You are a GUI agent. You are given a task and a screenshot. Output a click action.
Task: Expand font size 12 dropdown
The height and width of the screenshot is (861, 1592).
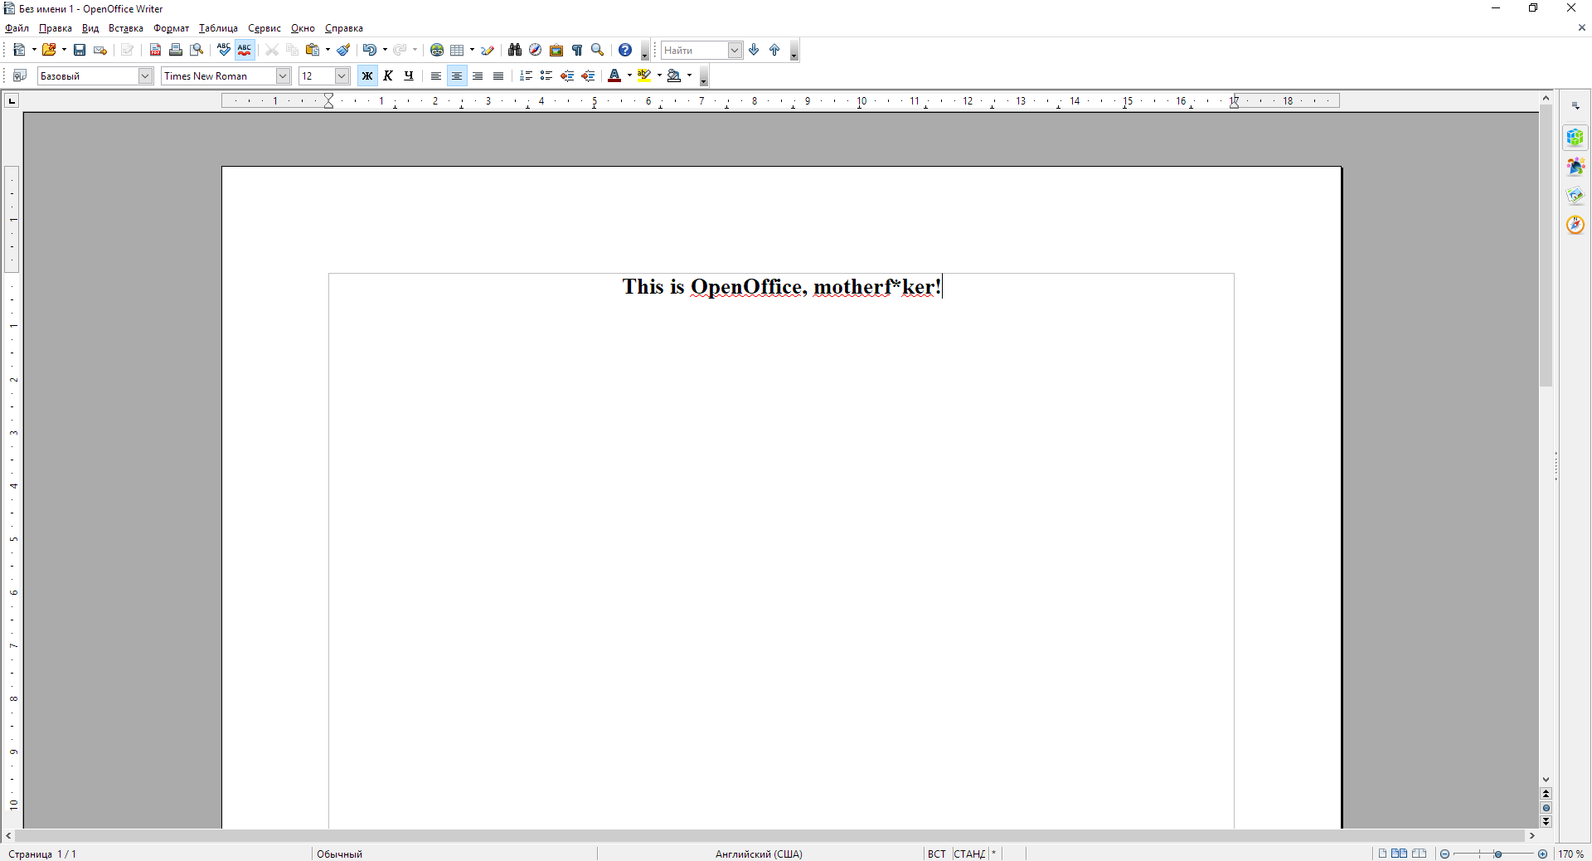[342, 75]
